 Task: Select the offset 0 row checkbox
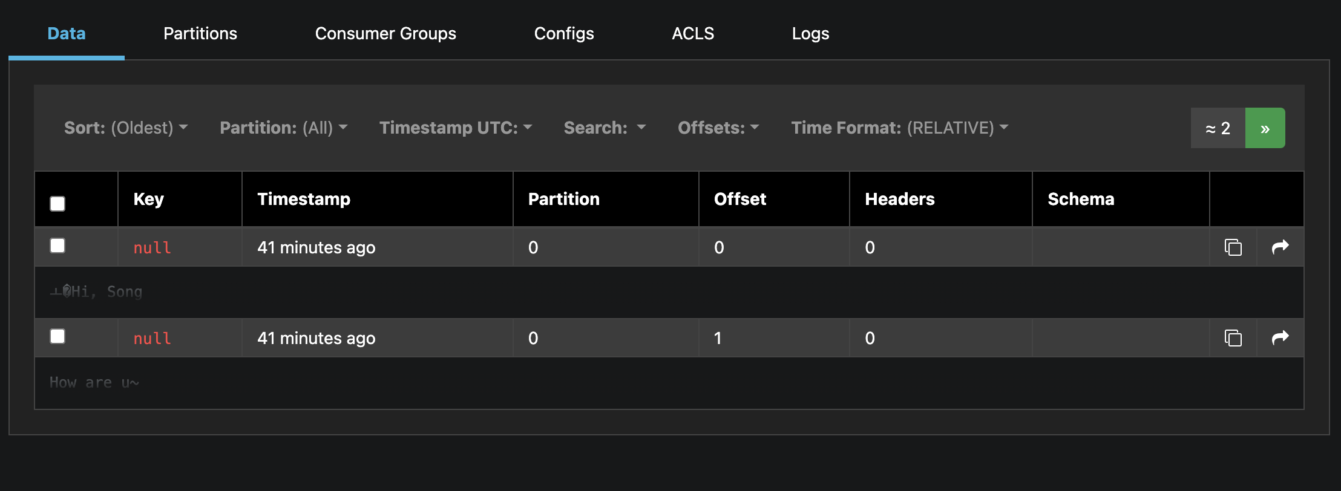(57, 245)
